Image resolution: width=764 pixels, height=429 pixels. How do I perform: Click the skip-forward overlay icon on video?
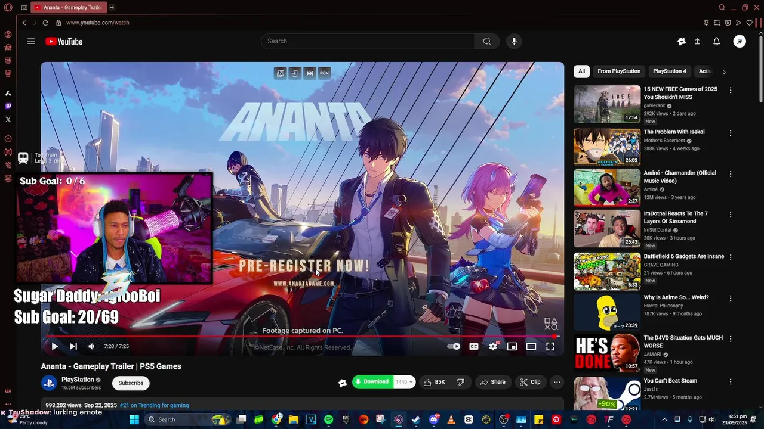click(x=310, y=73)
